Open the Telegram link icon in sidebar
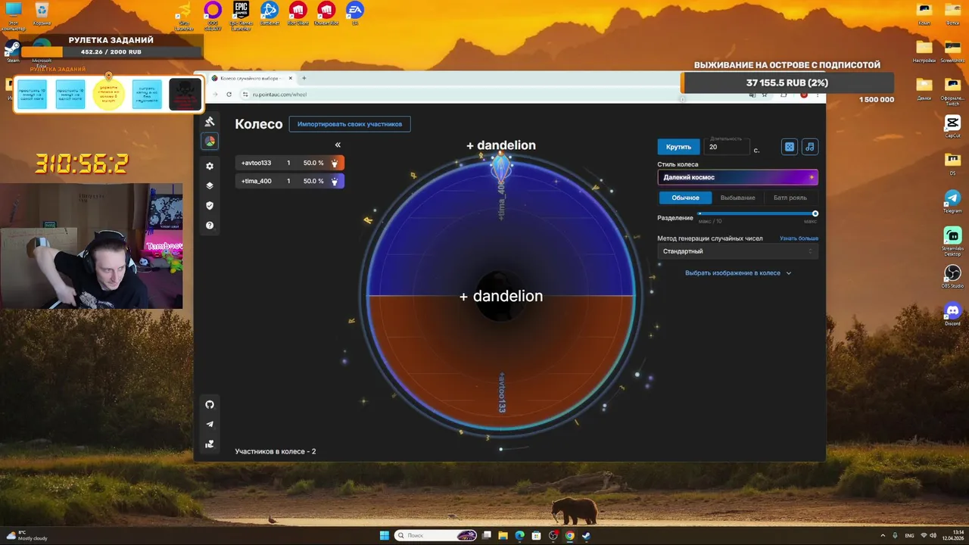The height and width of the screenshot is (545, 969). click(210, 424)
